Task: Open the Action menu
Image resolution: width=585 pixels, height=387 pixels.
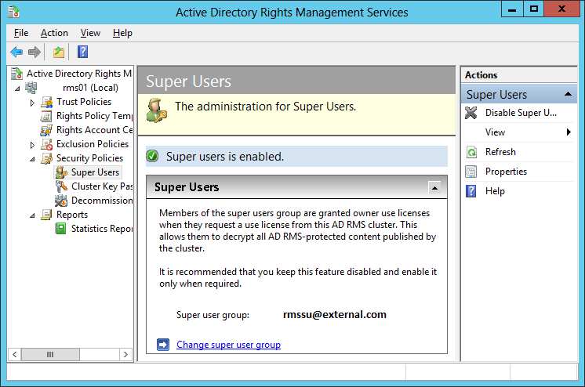Action: click(54, 33)
